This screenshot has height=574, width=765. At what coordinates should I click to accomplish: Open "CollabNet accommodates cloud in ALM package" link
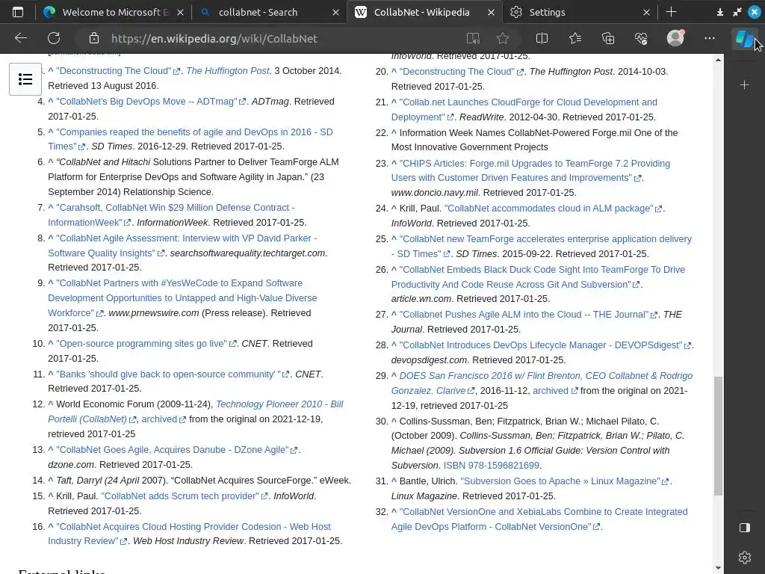pyautogui.click(x=549, y=209)
